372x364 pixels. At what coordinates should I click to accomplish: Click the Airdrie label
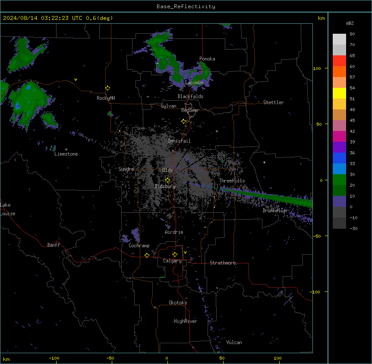click(174, 232)
